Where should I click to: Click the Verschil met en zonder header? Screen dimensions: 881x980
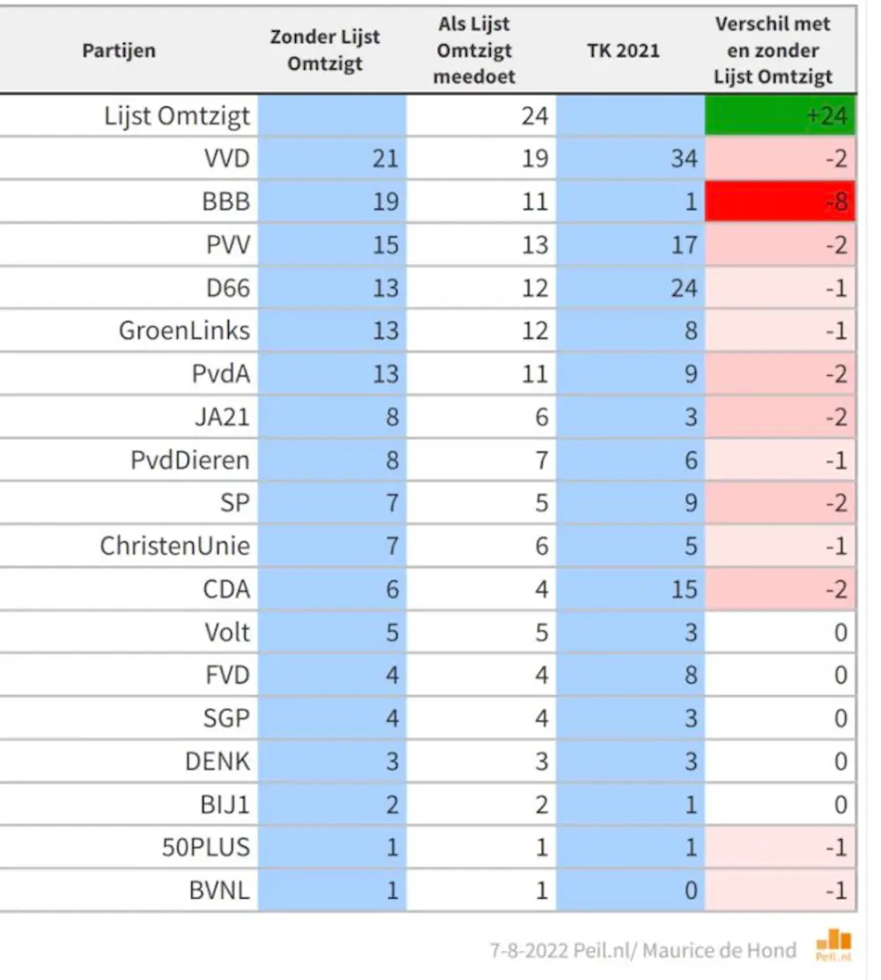pos(773,50)
